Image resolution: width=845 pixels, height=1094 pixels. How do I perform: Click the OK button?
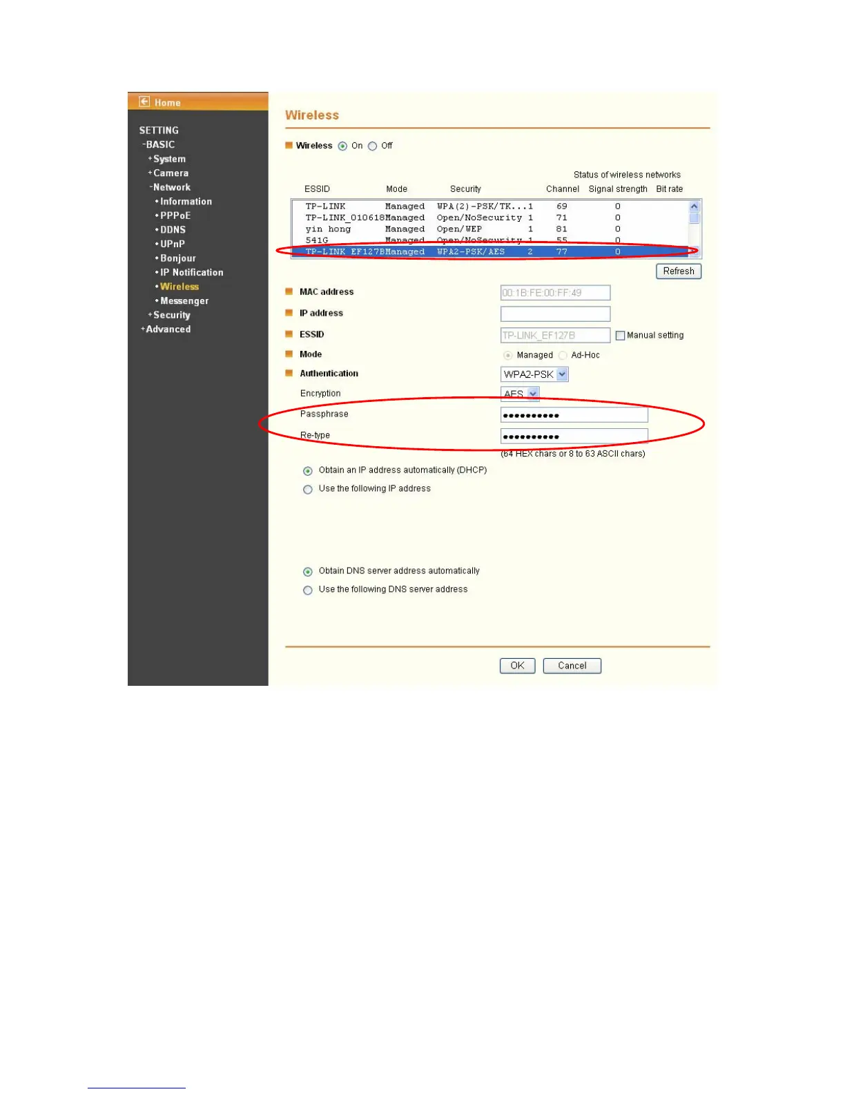(518, 666)
